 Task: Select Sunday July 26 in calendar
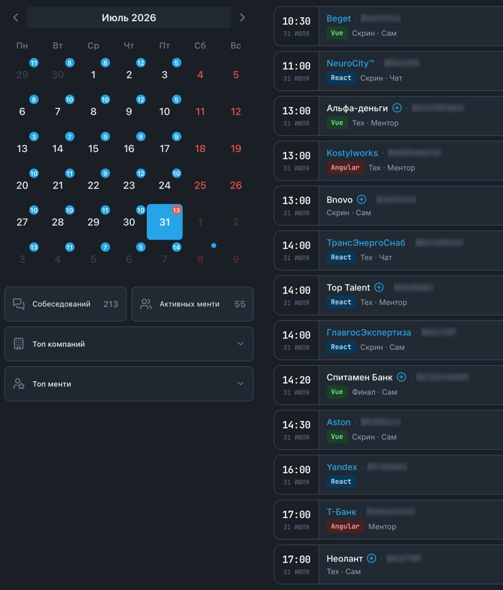pyautogui.click(x=236, y=185)
